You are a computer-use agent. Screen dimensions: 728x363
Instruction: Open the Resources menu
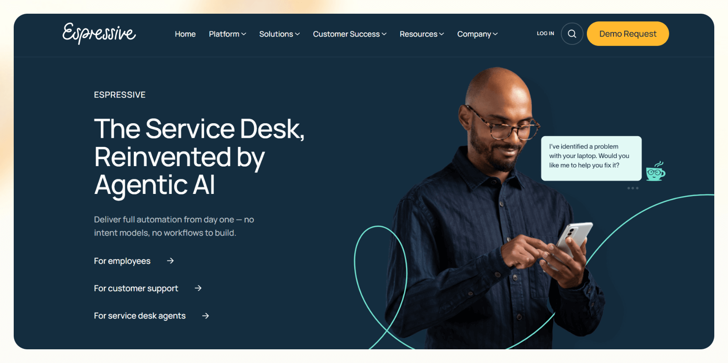[x=422, y=34]
